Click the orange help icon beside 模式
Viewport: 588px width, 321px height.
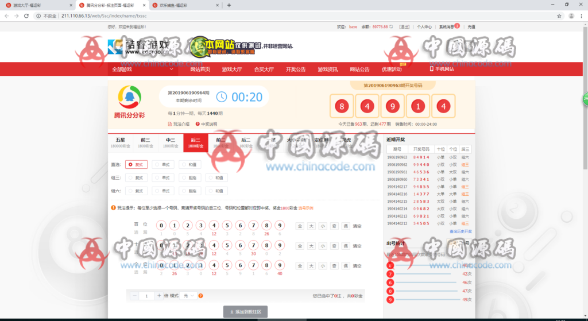[x=200, y=296]
